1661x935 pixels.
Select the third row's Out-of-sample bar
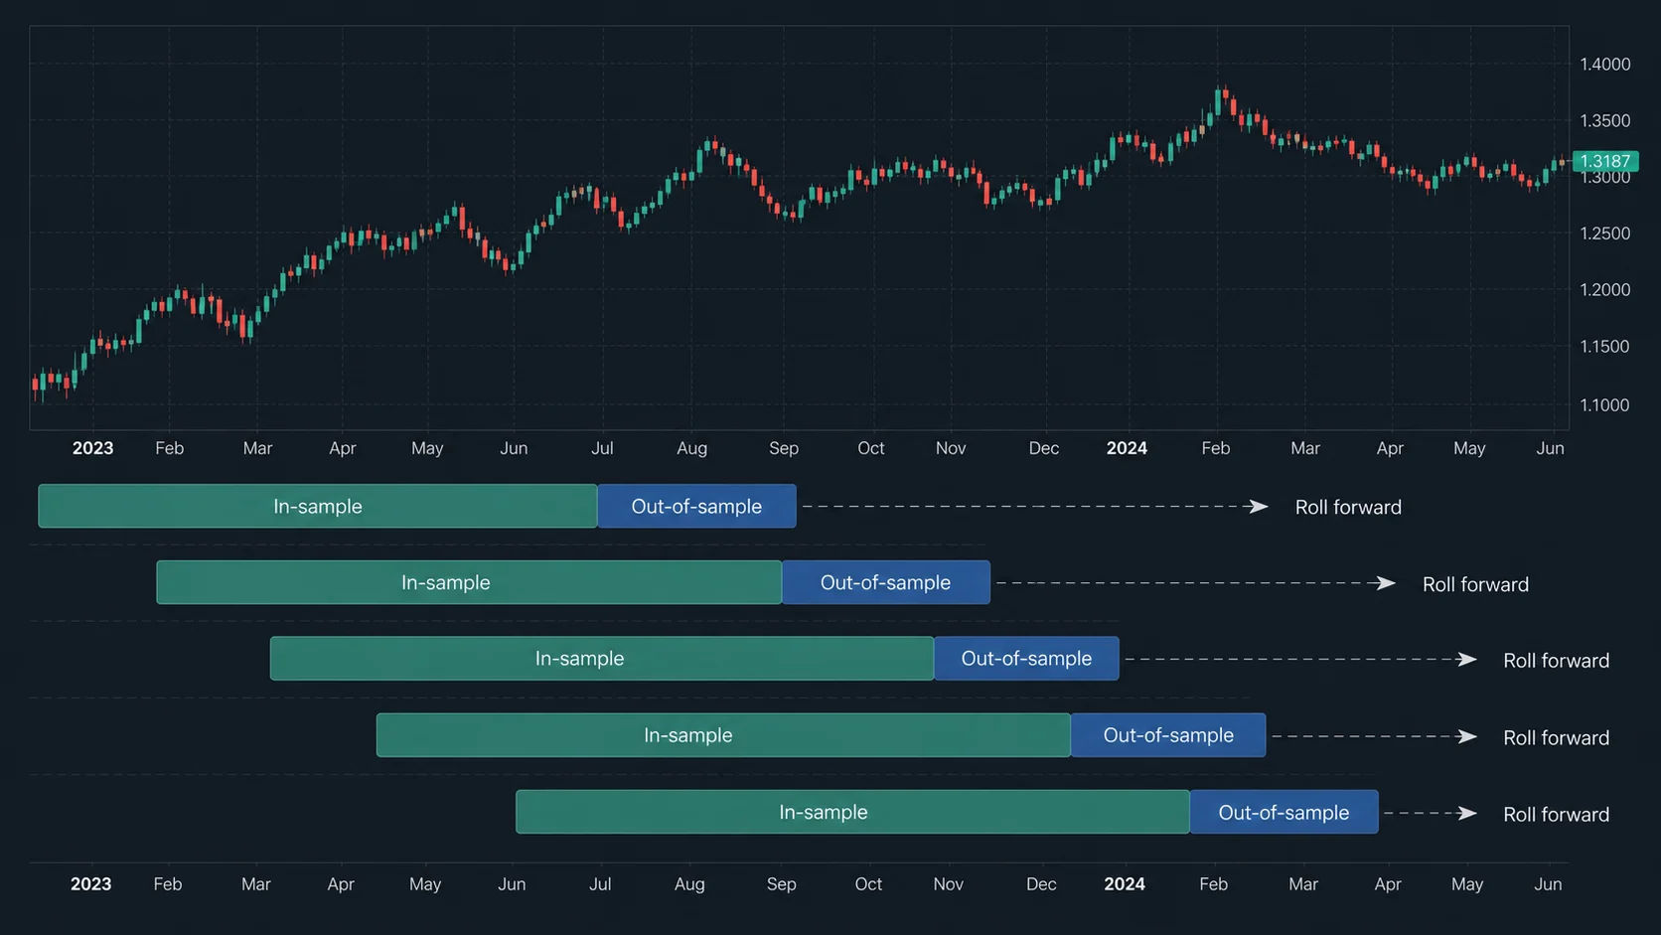pos(1026,659)
